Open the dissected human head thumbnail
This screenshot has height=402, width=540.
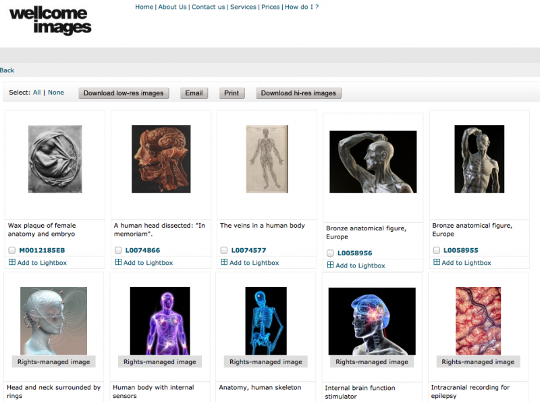(161, 159)
